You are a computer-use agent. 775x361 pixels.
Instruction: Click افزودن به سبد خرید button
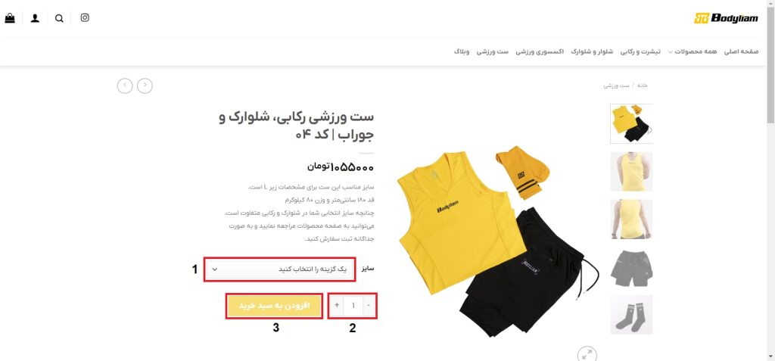pos(274,306)
